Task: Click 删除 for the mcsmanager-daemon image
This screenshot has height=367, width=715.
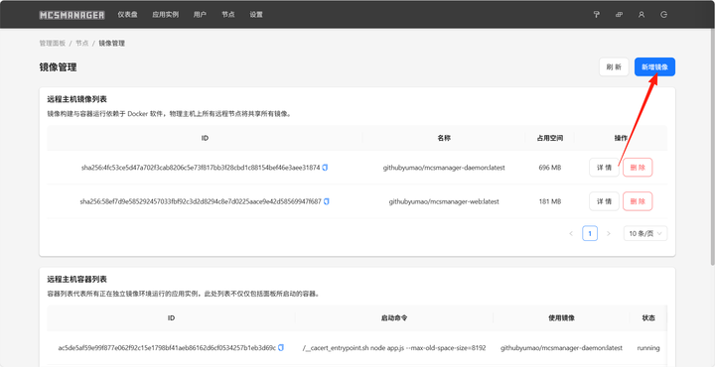Action: click(638, 168)
